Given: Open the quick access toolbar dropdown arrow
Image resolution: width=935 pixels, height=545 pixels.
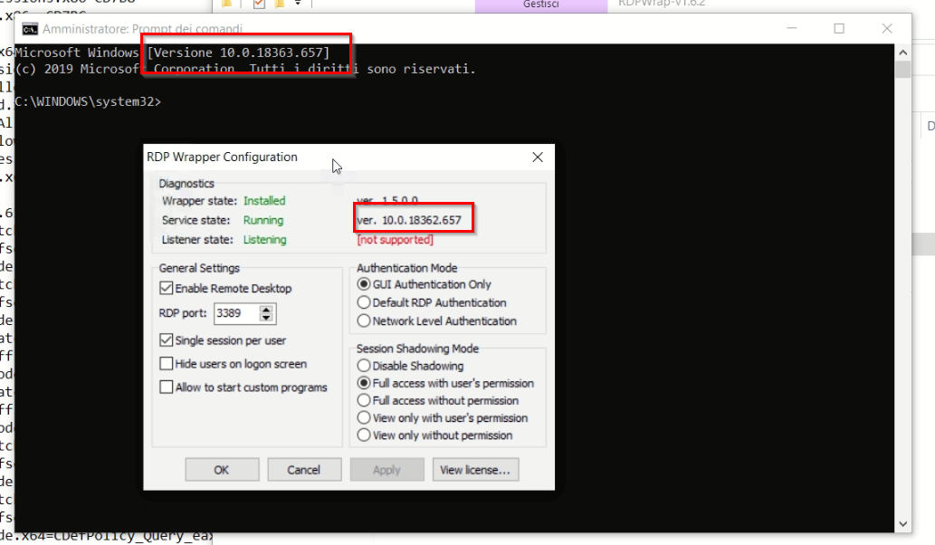Looking at the screenshot, I should click(x=298, y=3).
